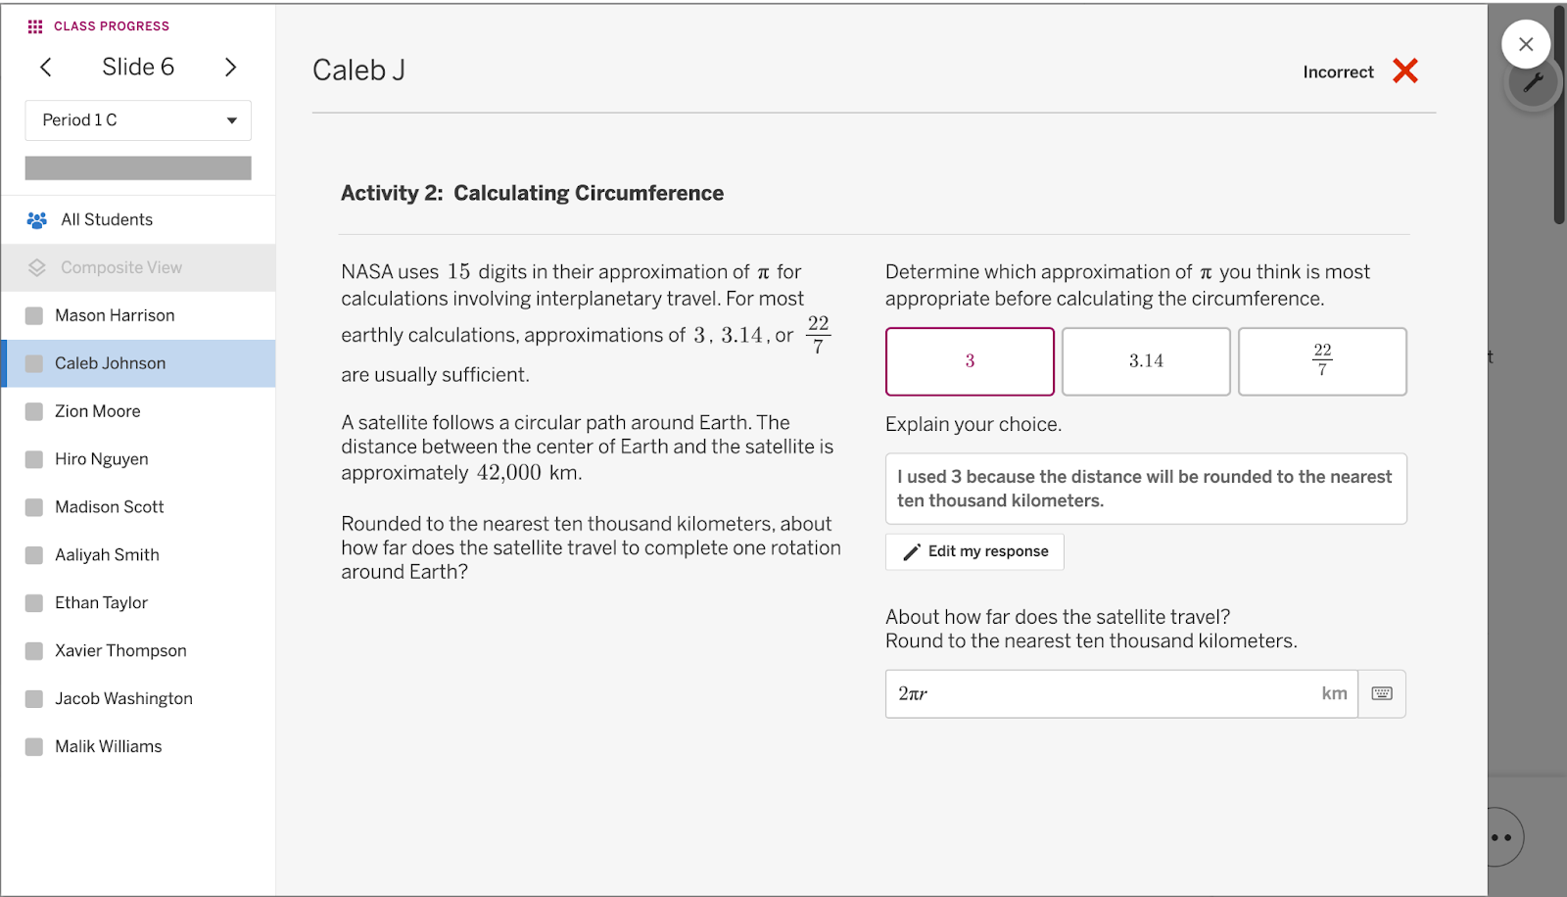Click the 2πr answer input field
Image resolution: width=1567 pixels, height=897 pixels.
1107,693
